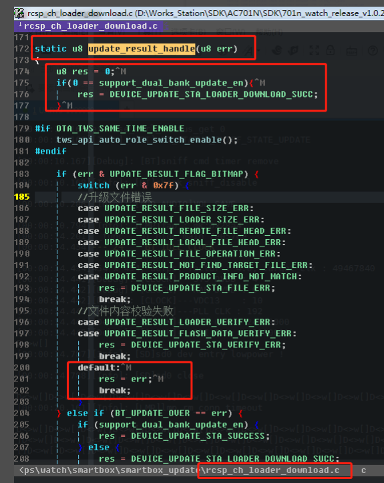Click the '#endif' directive on line 181
Screen dimensions: 384x483
[51, 151]
